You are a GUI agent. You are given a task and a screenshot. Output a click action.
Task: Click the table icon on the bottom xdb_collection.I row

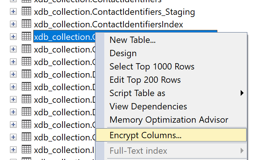pos(26,150)
